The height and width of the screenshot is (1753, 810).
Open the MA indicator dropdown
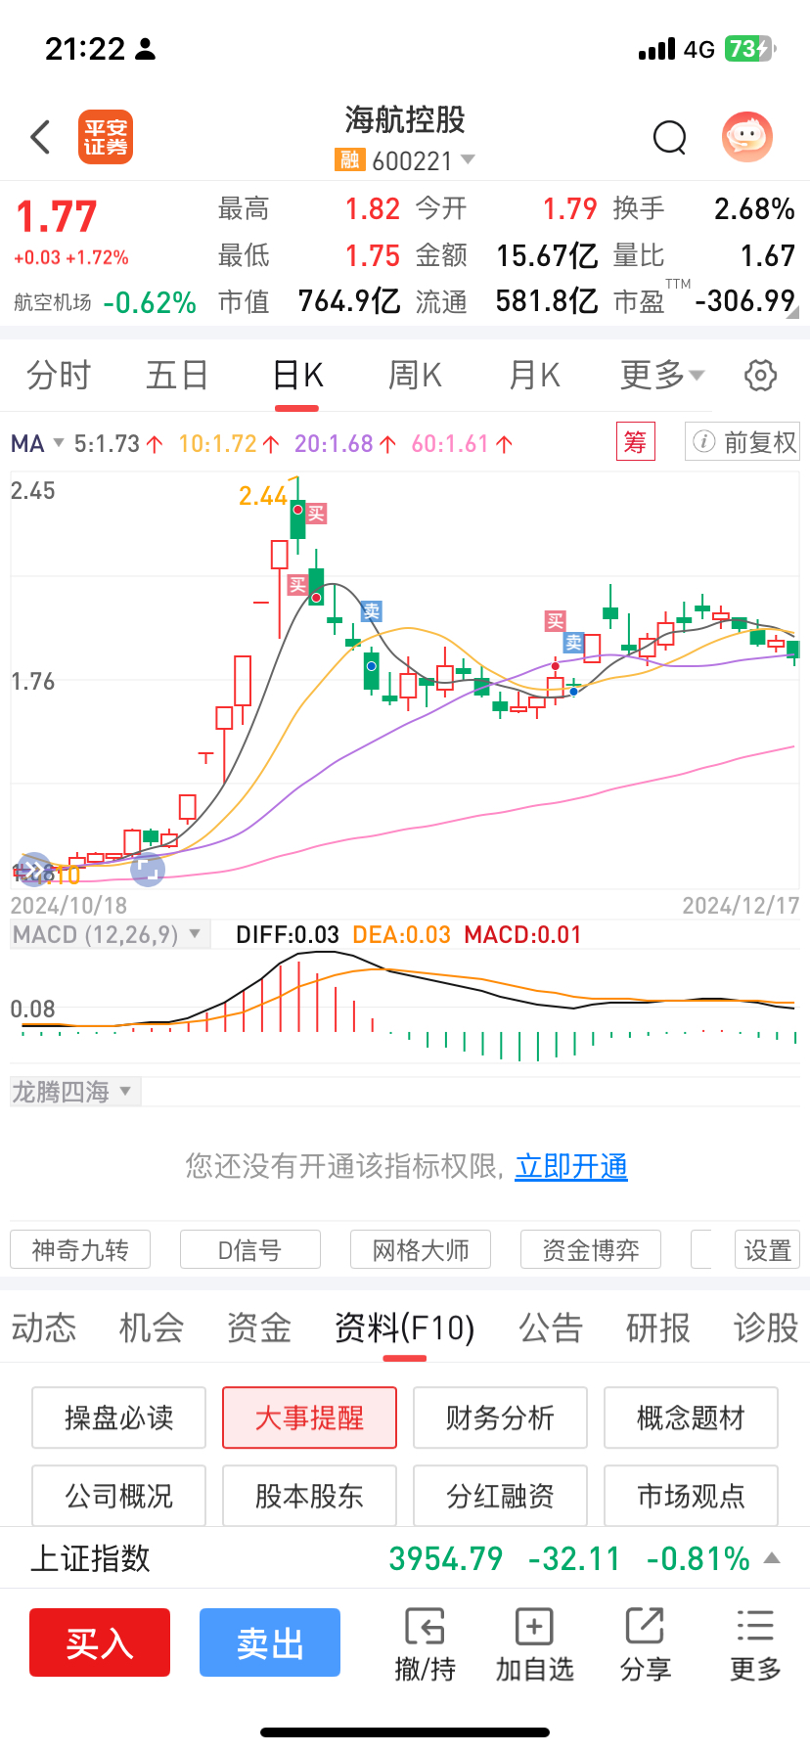click(x=37, y=444)
